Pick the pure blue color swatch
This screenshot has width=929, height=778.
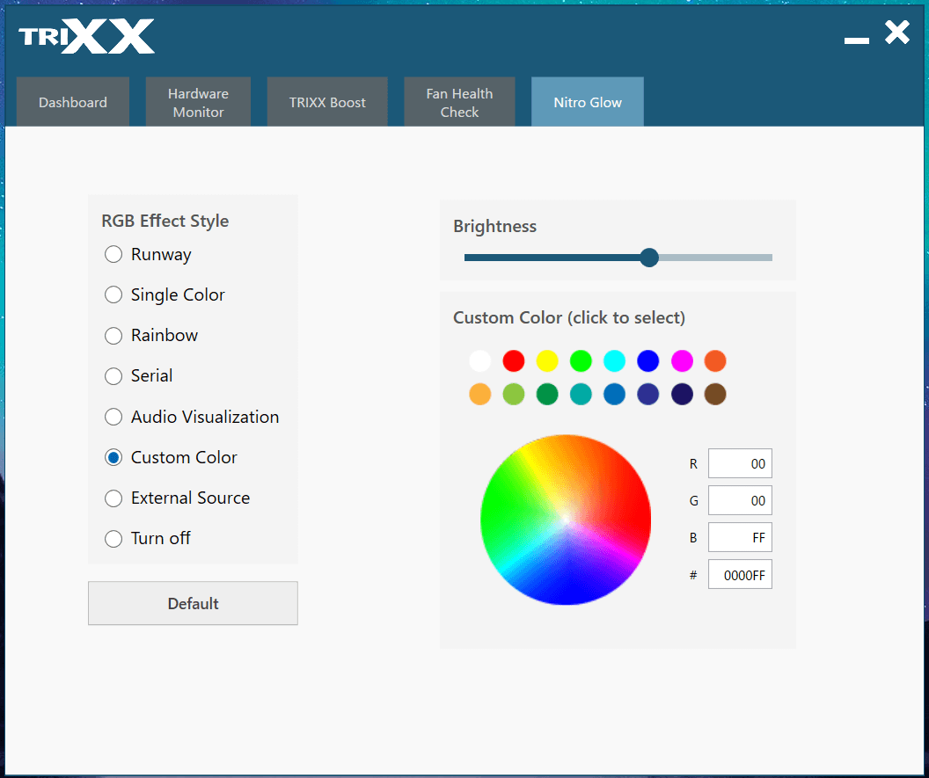tap(648, 360)
